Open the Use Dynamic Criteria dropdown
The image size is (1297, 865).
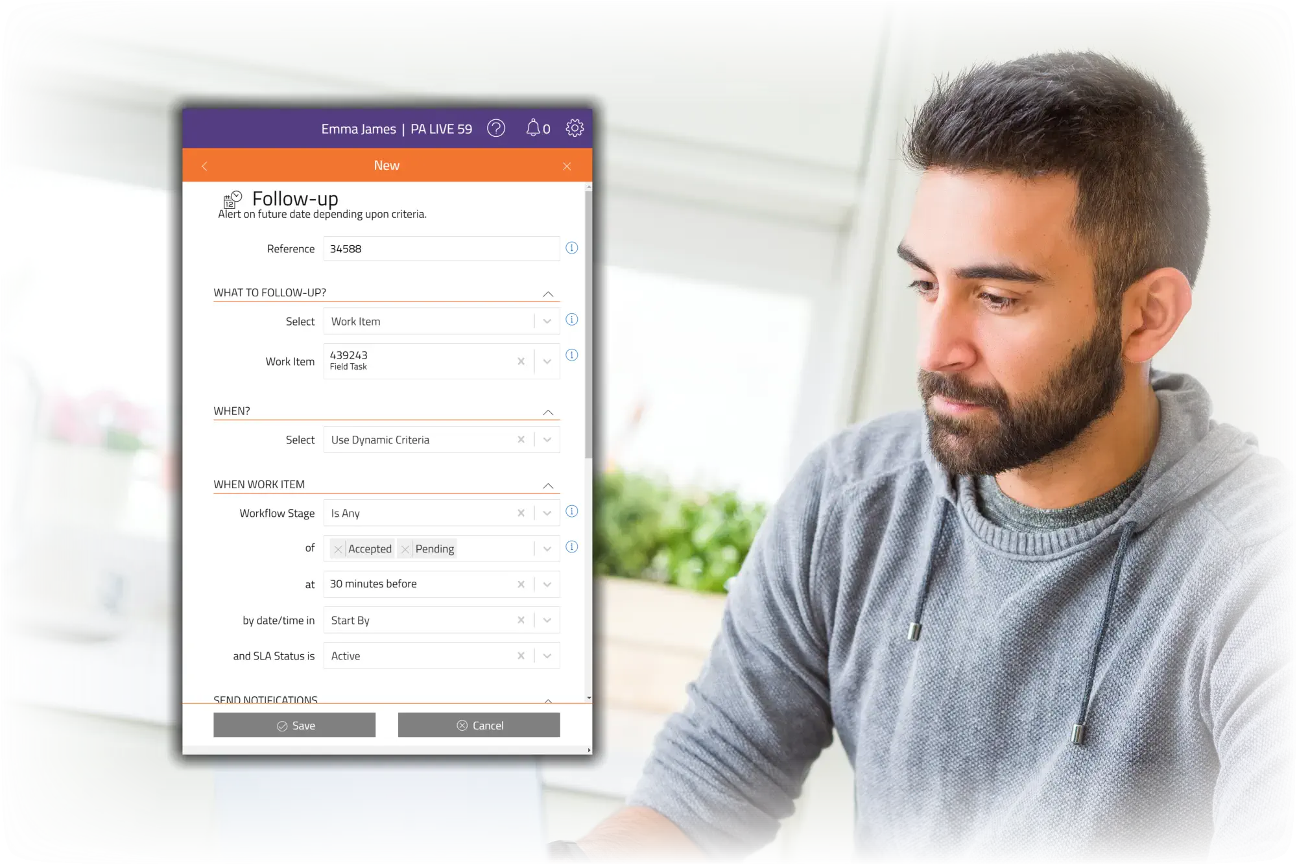coord(547,440)
